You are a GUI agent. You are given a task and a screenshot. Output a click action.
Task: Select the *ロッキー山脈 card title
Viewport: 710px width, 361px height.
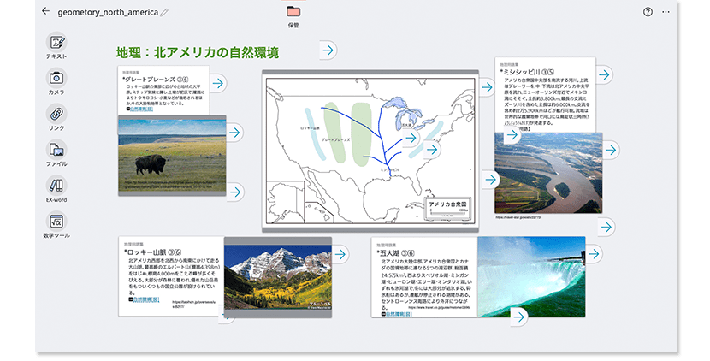pyautogui.click(x=152, y=252)
